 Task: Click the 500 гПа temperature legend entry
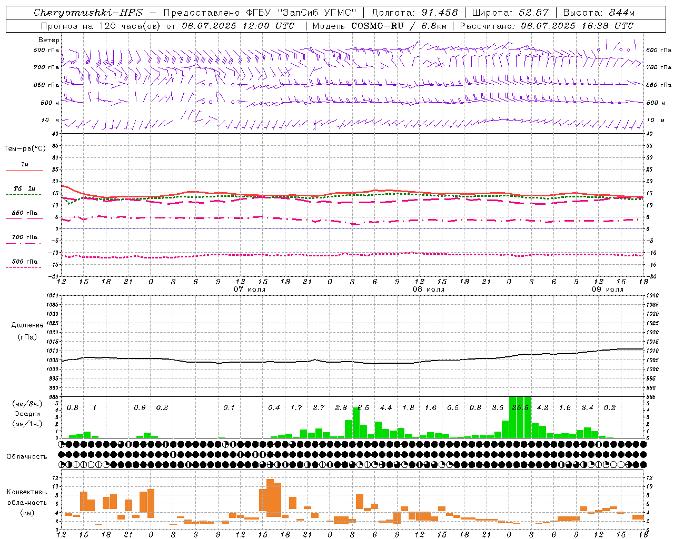pos(25,262)
